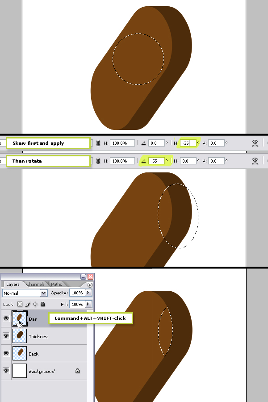The image size is (268, 402).
Task: Open the Normal blend mode dropdown
Action: (25, 293)
